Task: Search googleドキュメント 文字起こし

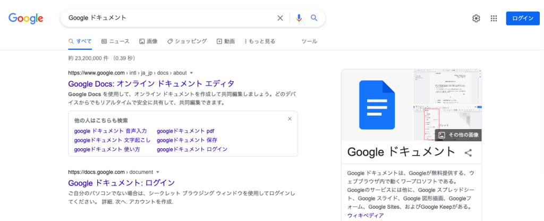Action: pyautogui.click(x=113, y=140)
